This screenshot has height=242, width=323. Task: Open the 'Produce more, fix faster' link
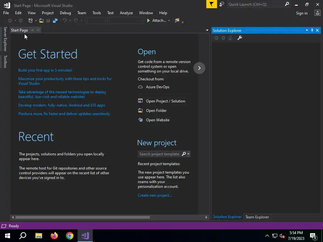pyautogui.click(x=64, y=113)
